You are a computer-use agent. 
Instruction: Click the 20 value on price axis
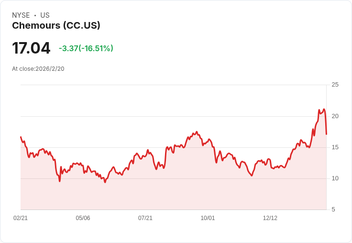(335, 116)
